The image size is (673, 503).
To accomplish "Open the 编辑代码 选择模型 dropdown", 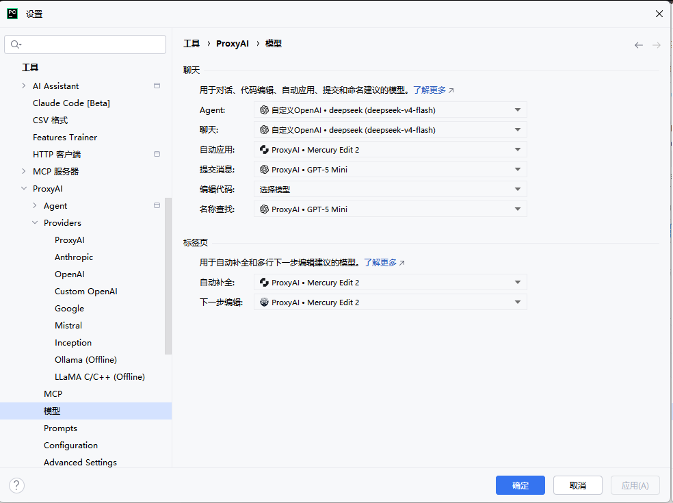I will coord(390,189).
